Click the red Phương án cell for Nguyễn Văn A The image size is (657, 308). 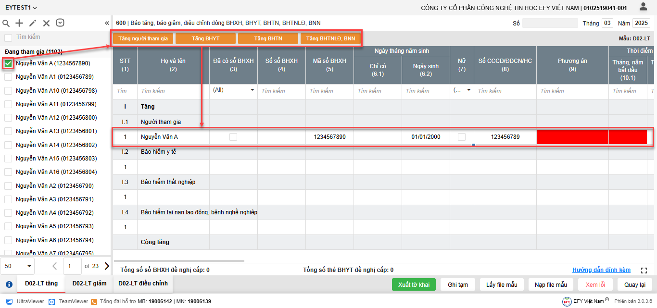tap(572, 137)
